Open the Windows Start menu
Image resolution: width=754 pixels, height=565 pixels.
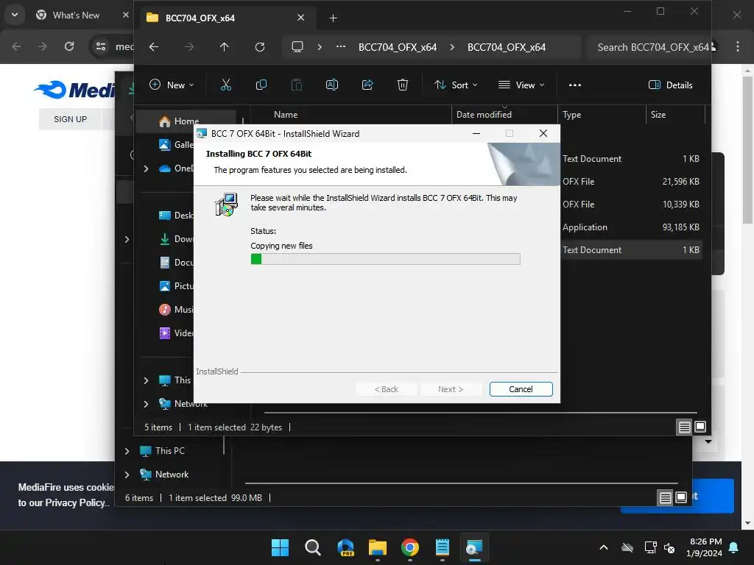coord(280,547)
